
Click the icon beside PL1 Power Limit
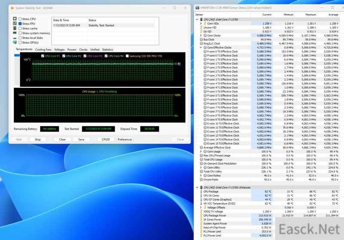201,231
